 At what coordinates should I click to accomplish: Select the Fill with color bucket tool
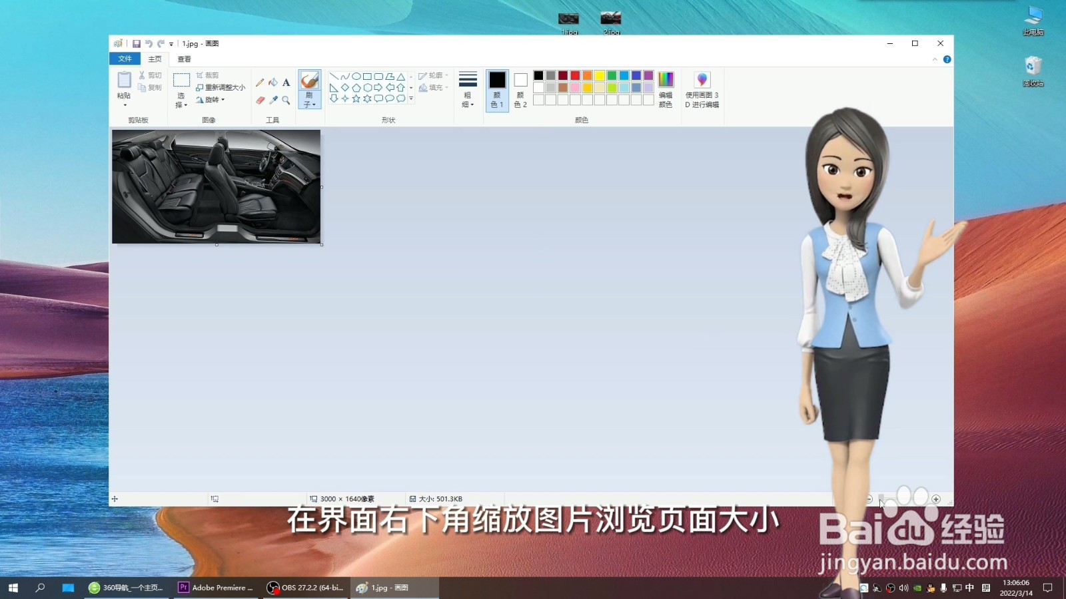pos(273,83)
